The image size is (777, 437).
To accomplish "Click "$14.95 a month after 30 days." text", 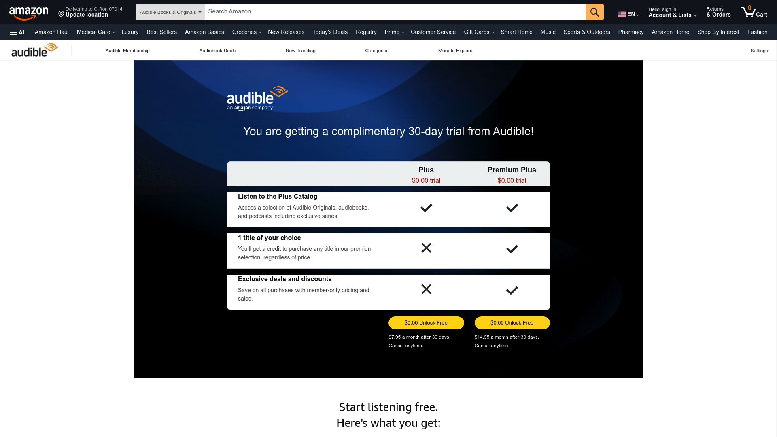I will 507,337.
